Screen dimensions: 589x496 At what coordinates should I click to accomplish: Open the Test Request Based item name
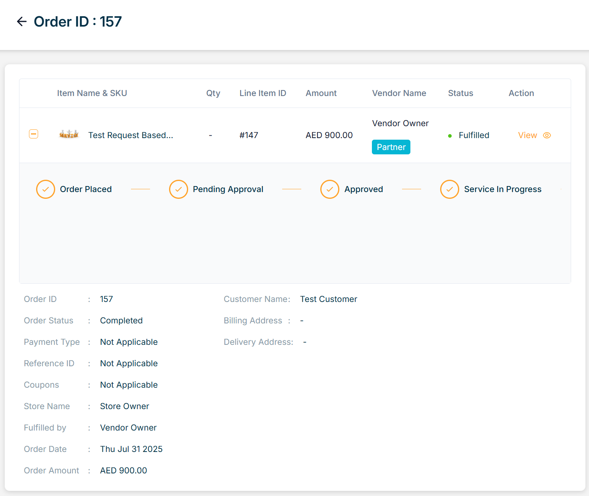[x=131, y=135]
